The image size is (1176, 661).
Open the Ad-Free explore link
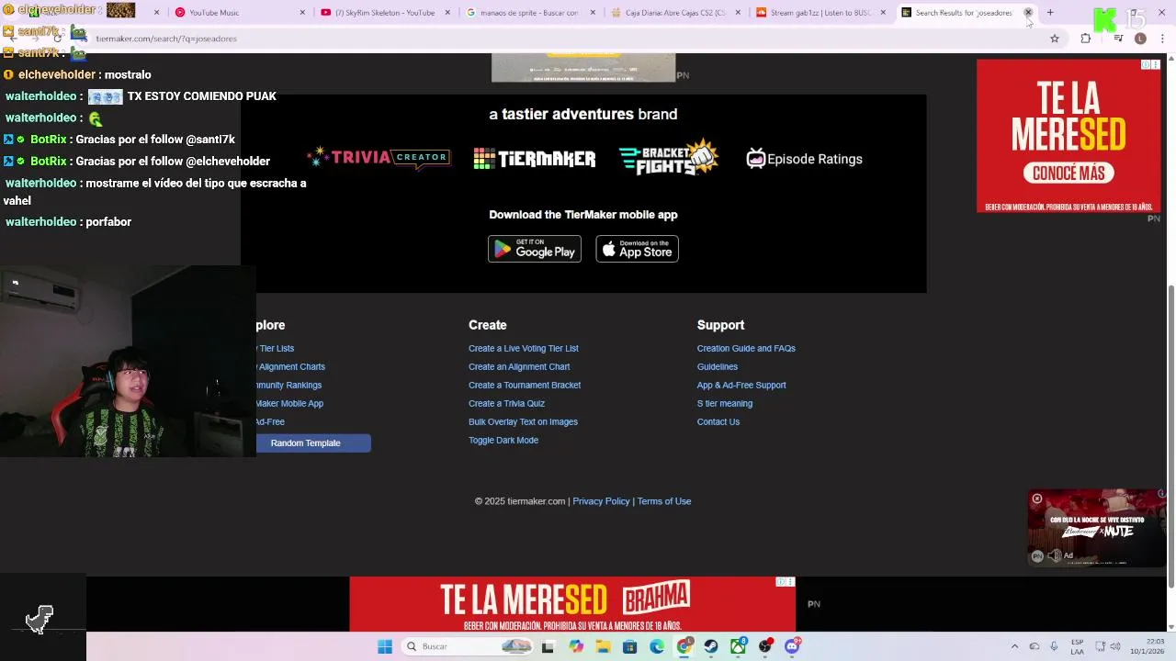270,422
